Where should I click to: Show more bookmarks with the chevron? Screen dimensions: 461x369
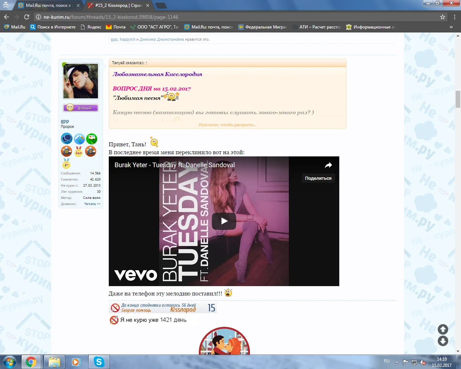451,27
